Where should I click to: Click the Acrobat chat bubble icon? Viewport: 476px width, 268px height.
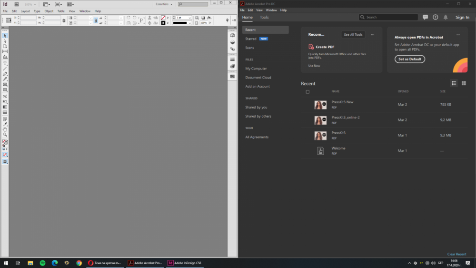(x=425, y=17)
